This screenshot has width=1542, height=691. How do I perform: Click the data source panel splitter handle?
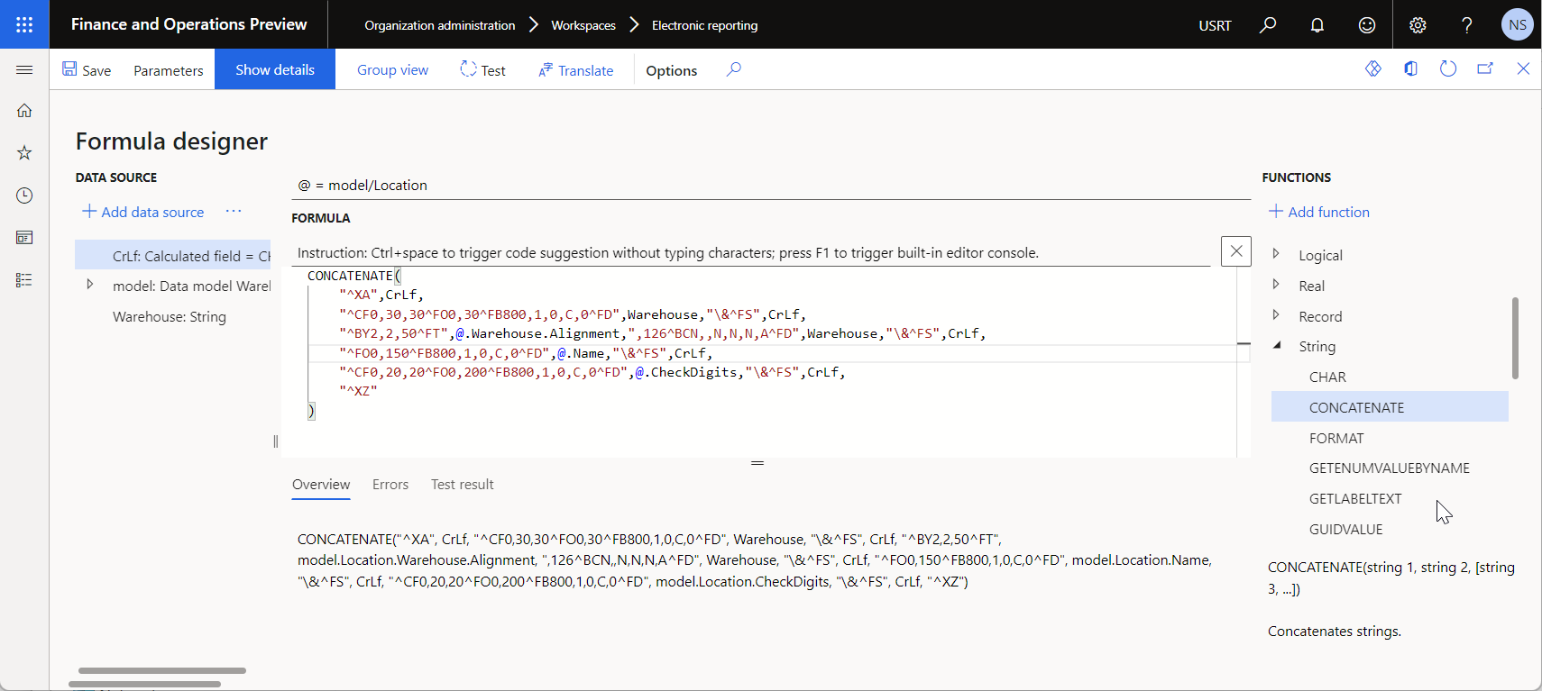click(x=275, y=441)
